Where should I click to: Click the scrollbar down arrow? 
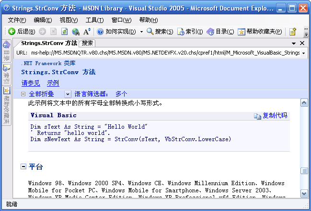[x=304, y=193]
